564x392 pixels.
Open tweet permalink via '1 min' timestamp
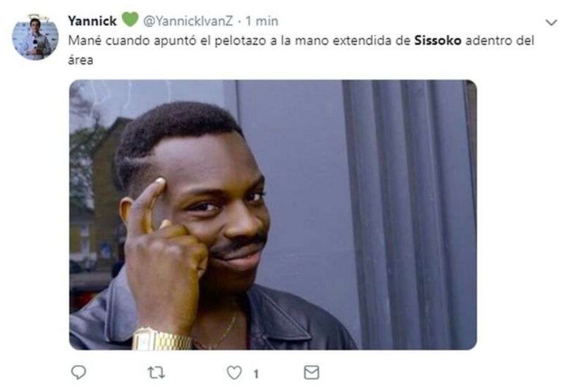click(262, 21)
